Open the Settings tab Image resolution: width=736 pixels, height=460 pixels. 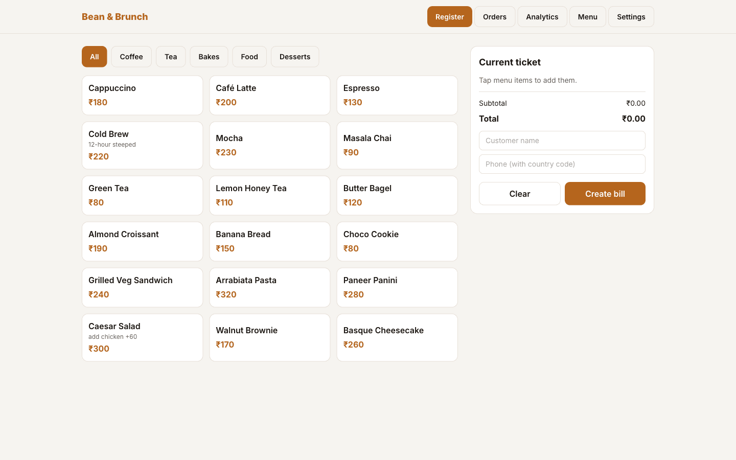tap(631, 17)
